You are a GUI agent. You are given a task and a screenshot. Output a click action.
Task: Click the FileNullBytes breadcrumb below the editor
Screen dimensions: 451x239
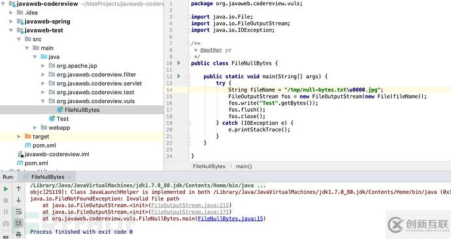(209, 167)
